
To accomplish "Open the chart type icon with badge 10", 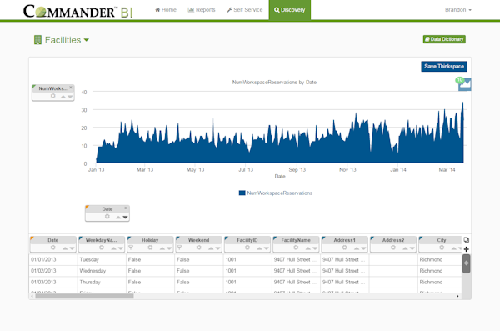I will tap(464, 84).
